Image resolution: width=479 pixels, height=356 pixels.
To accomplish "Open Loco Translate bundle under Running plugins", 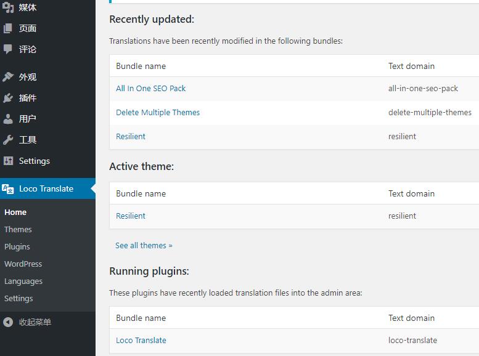I will click(141, 340).
